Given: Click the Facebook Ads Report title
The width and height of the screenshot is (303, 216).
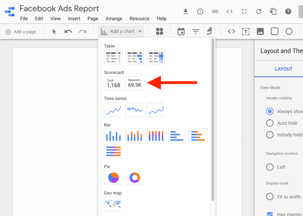Looking at the screenshot, I should (x=59, y=9).
